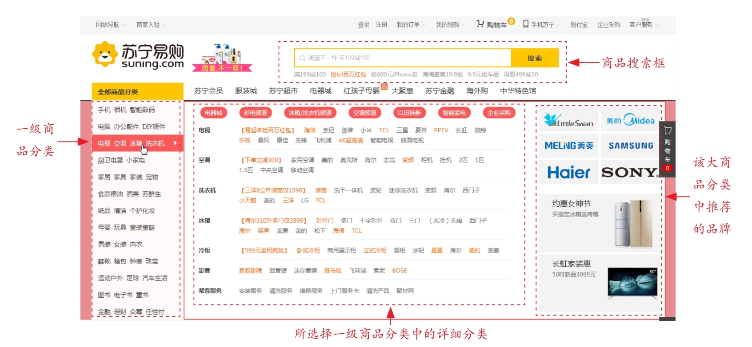
Task: Click the LittleSwan brand logo
Action: click(568, 120)
